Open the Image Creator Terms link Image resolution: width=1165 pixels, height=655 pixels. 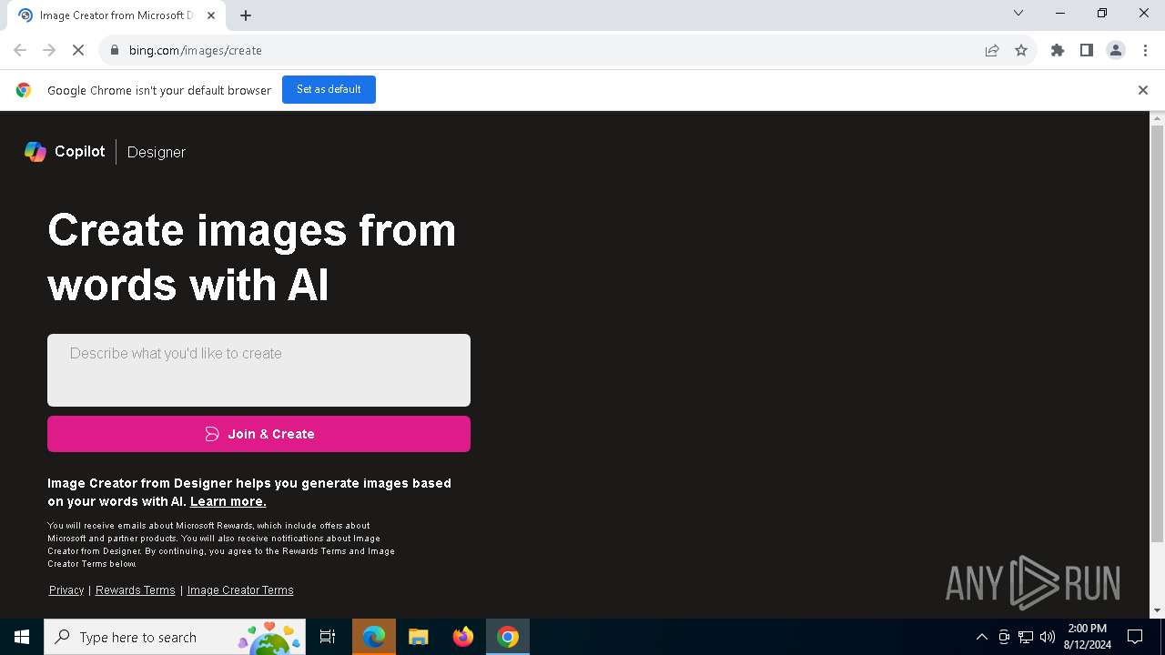[x=240, y=590]
